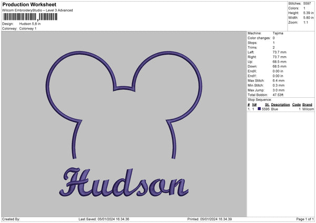Click the 'Printed' timestamp in footer
The image size is (316, 223).
click(x=210, y=219)
